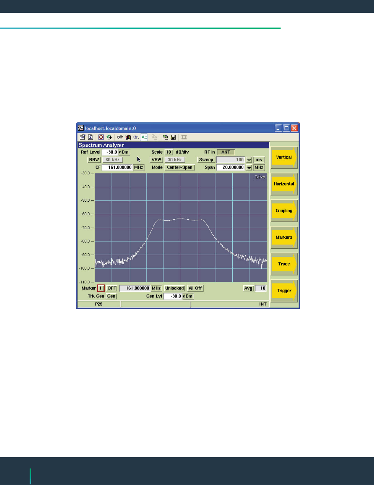The height and width of the screenshot is (485, 374).
Task: Click the Ref Level value field
Action: coord(110,152)
